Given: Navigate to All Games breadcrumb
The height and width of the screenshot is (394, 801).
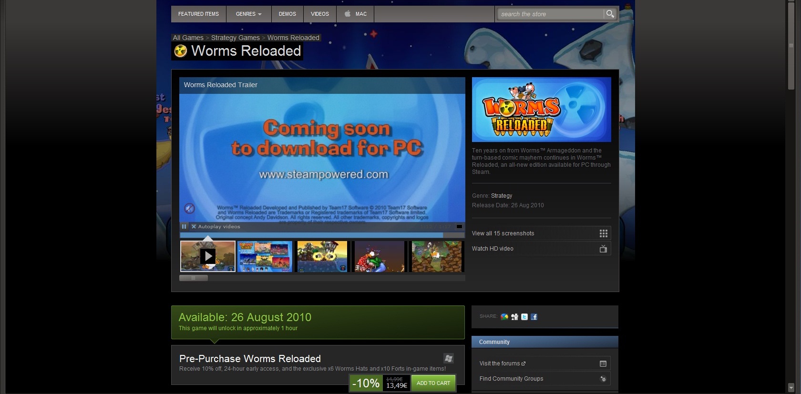Looking at the screenshot, I should coord(188,38).
